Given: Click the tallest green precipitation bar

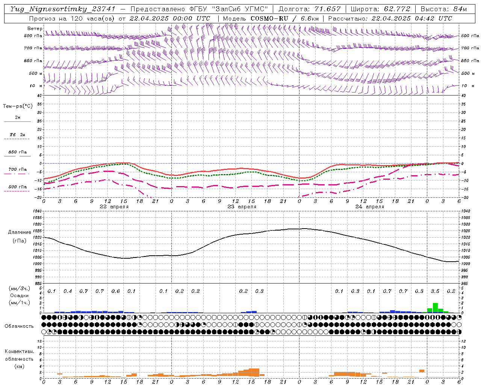Looking at the screenshot, I should tap(435, 308).
